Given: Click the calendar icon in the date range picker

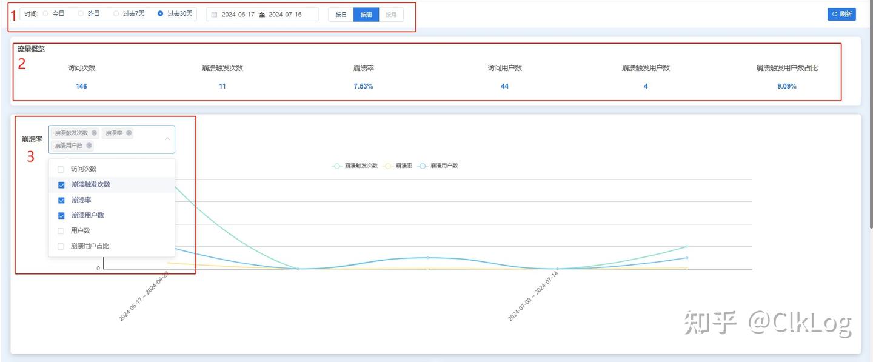Looking at the screenshot, I should [215, 14].
